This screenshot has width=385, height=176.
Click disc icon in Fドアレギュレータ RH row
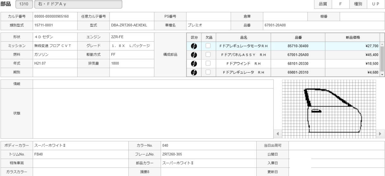[194, 72]
